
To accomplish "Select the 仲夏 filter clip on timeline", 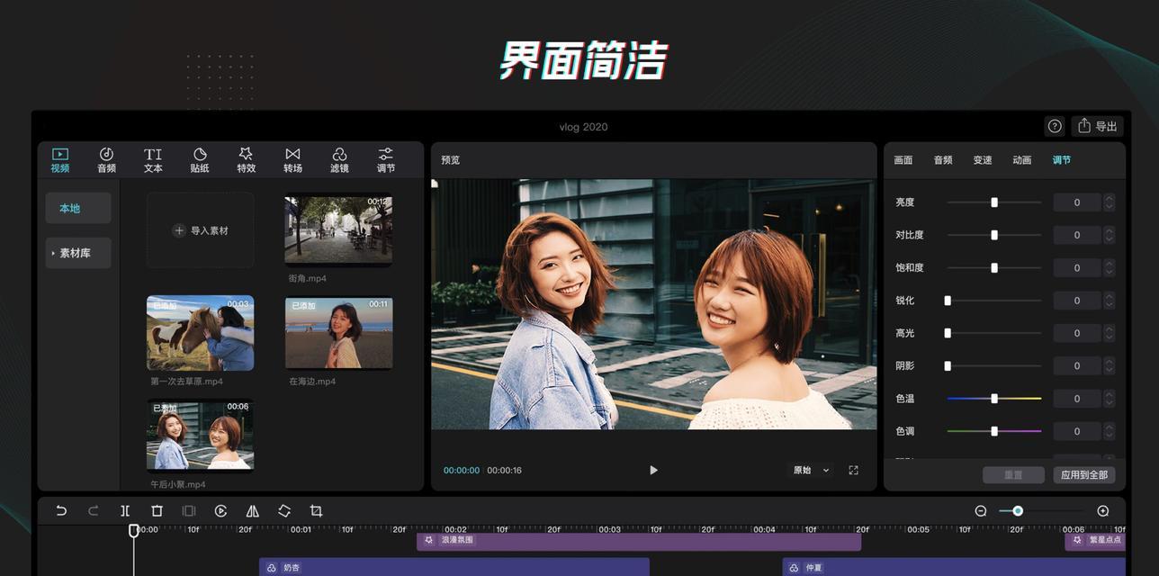I will [x=954, y=567].
